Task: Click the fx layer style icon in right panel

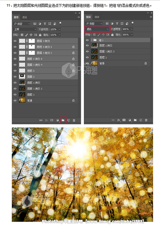Action: click(119, 120)
